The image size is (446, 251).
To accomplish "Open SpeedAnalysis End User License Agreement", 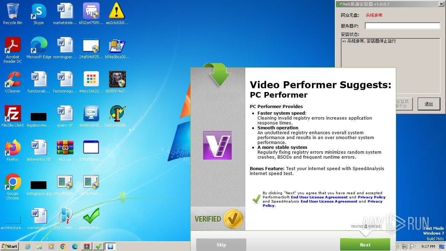I will pos(329,201).
